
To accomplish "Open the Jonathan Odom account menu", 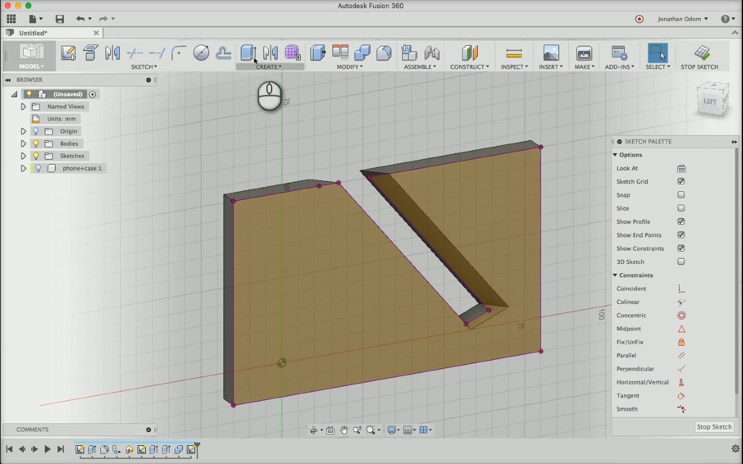I will [682, 19].
